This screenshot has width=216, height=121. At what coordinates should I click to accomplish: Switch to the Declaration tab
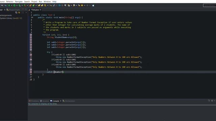[69, 101]
